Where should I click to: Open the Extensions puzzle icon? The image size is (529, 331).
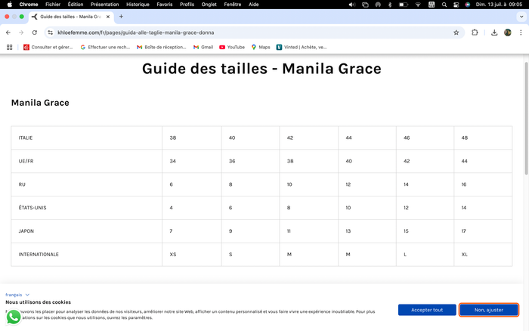coord(475,32)
